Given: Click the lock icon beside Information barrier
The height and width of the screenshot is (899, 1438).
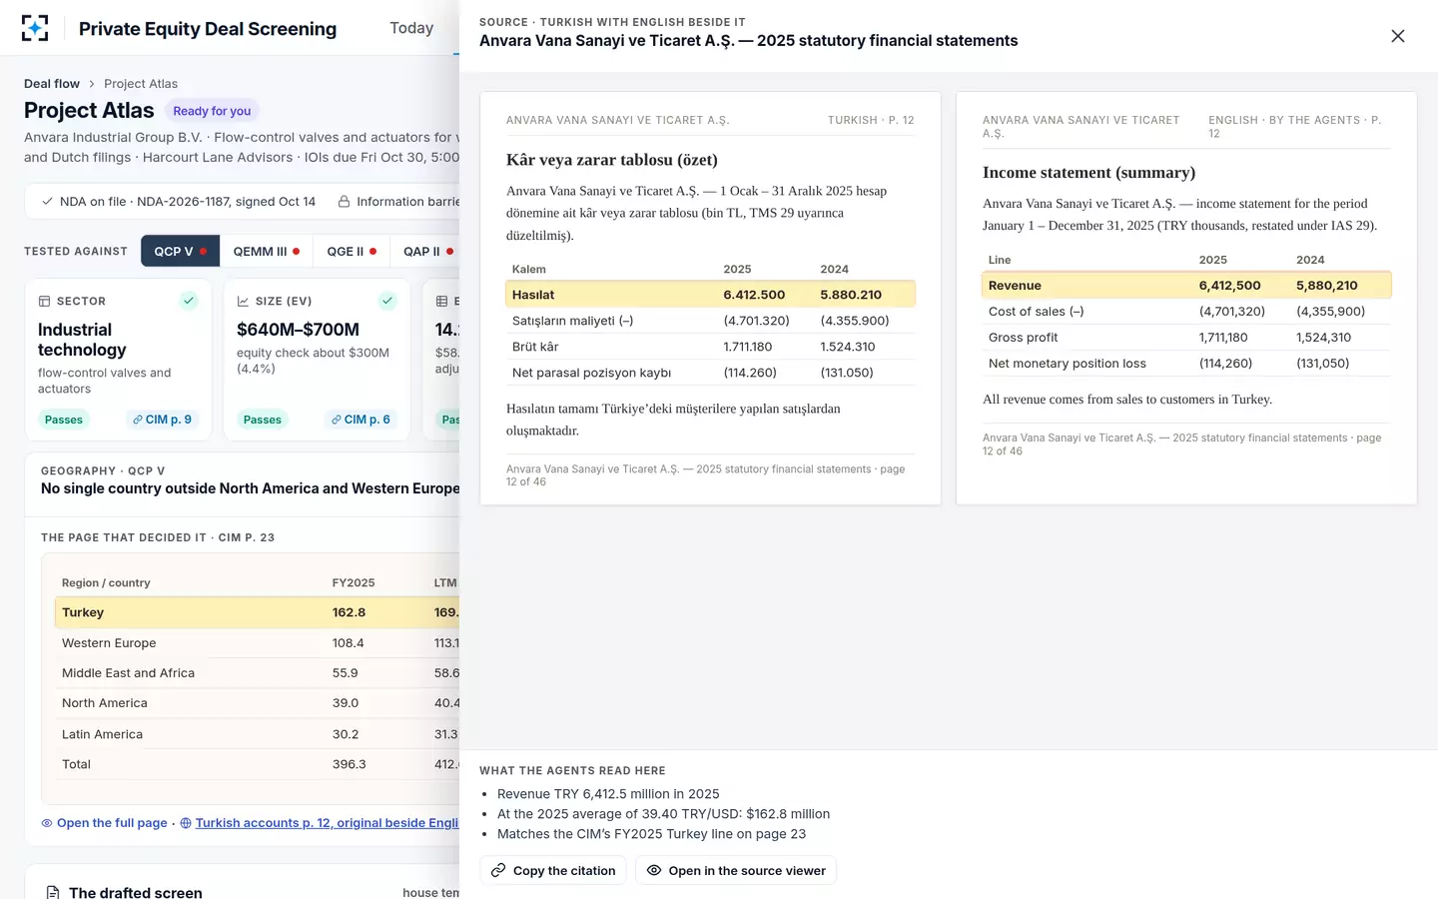Looking at the screenshot, I should tap(344, 202).
